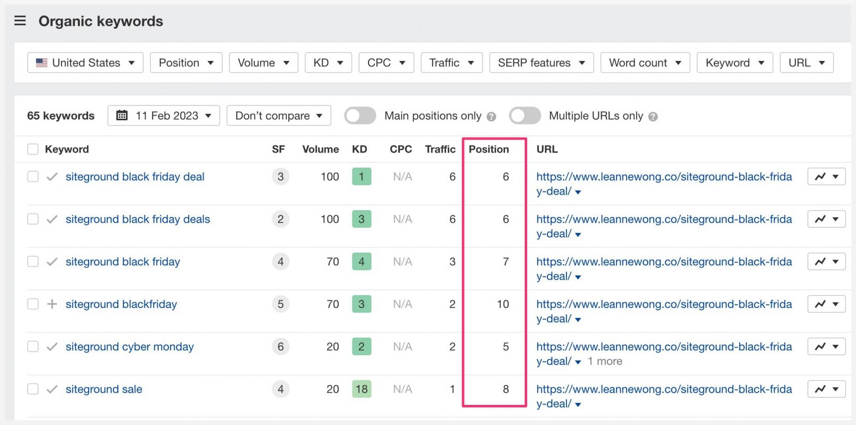Click the 1 more link under siteground cyber monday

point(605,361)
